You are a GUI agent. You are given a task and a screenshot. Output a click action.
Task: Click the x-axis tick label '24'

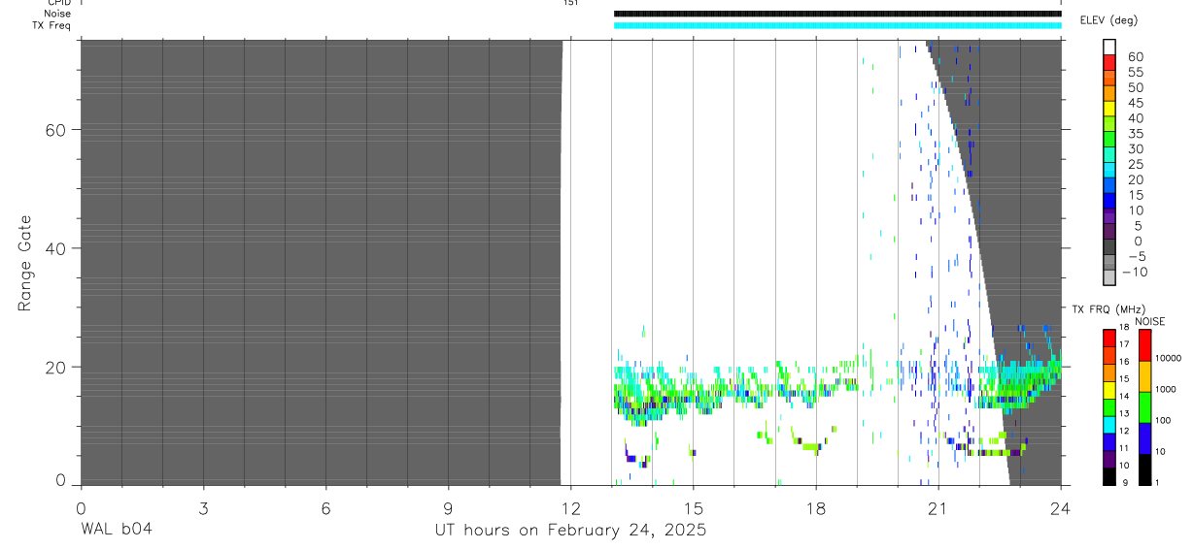click(1061, 507)
